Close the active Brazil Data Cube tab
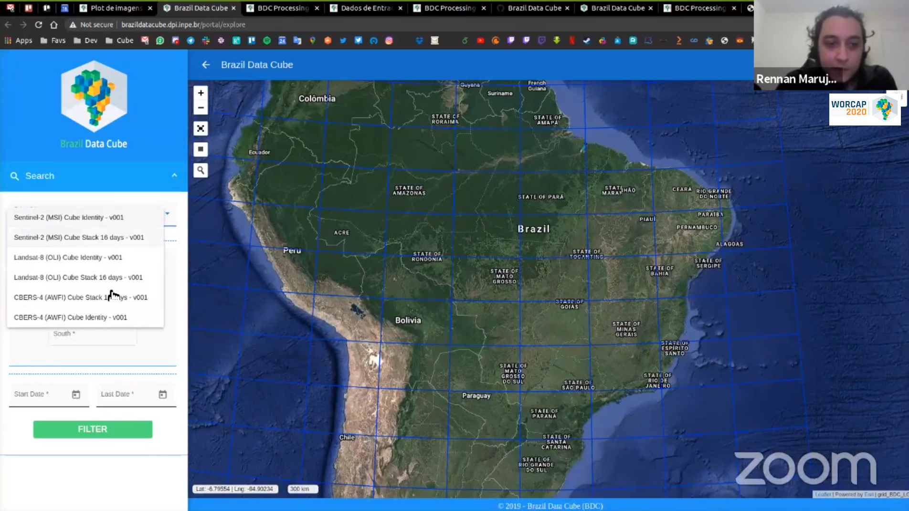 (x=233, y=8)
